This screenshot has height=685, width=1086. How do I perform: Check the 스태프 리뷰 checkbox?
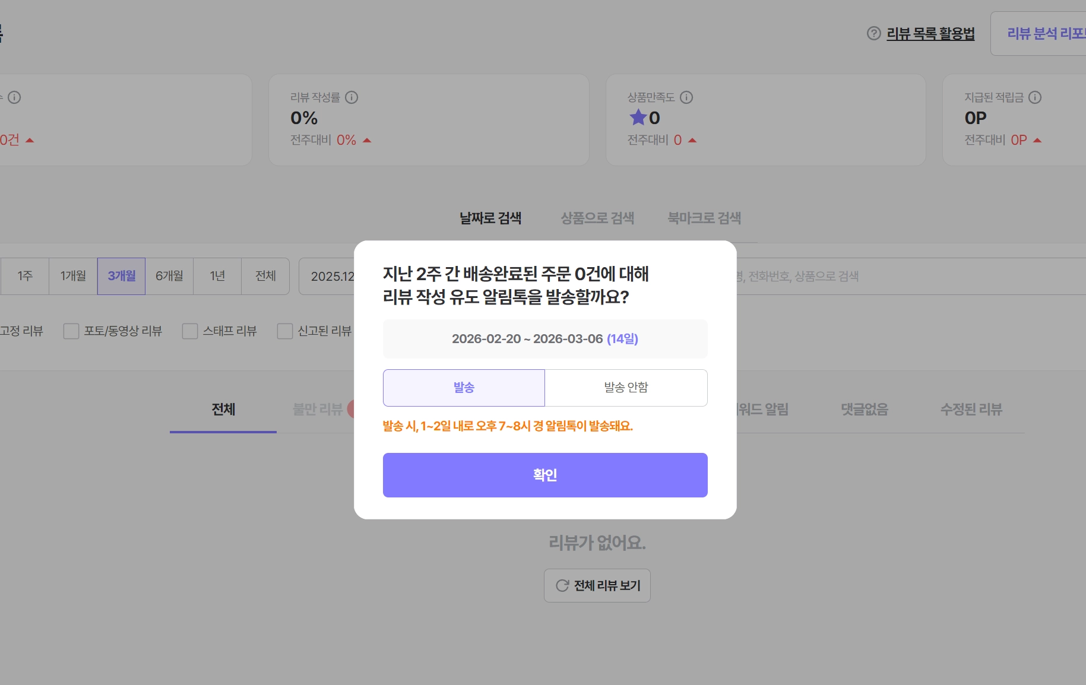coord(190,331)
